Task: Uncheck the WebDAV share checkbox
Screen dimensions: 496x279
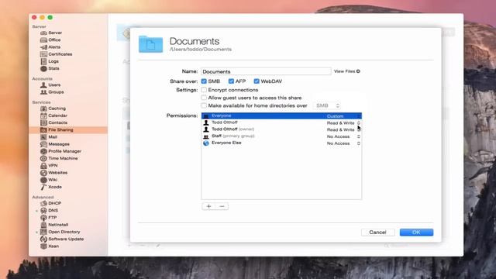Action: click(x=257, y=81)
